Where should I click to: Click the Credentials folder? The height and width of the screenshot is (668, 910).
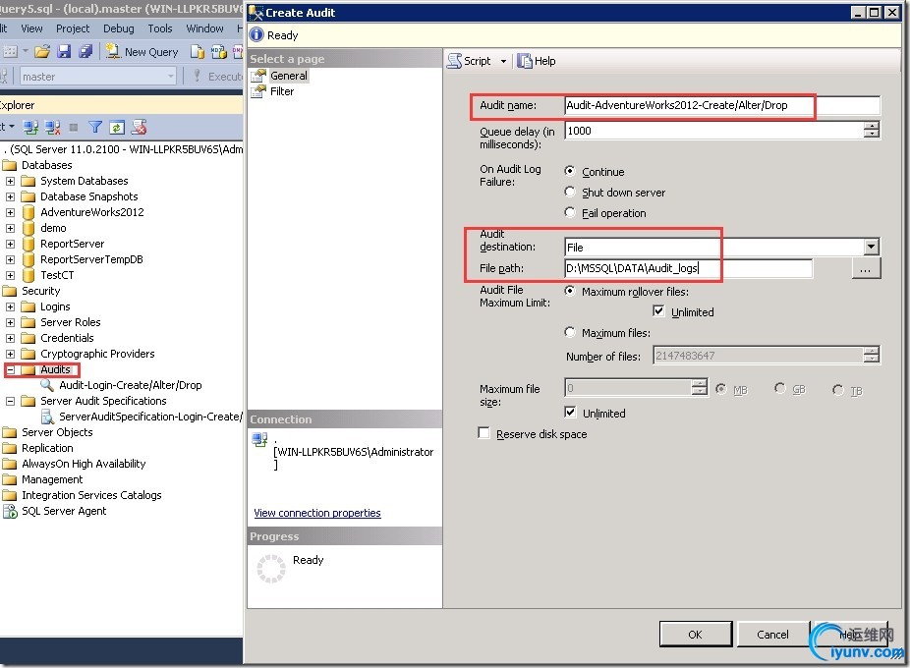[67, 338]
